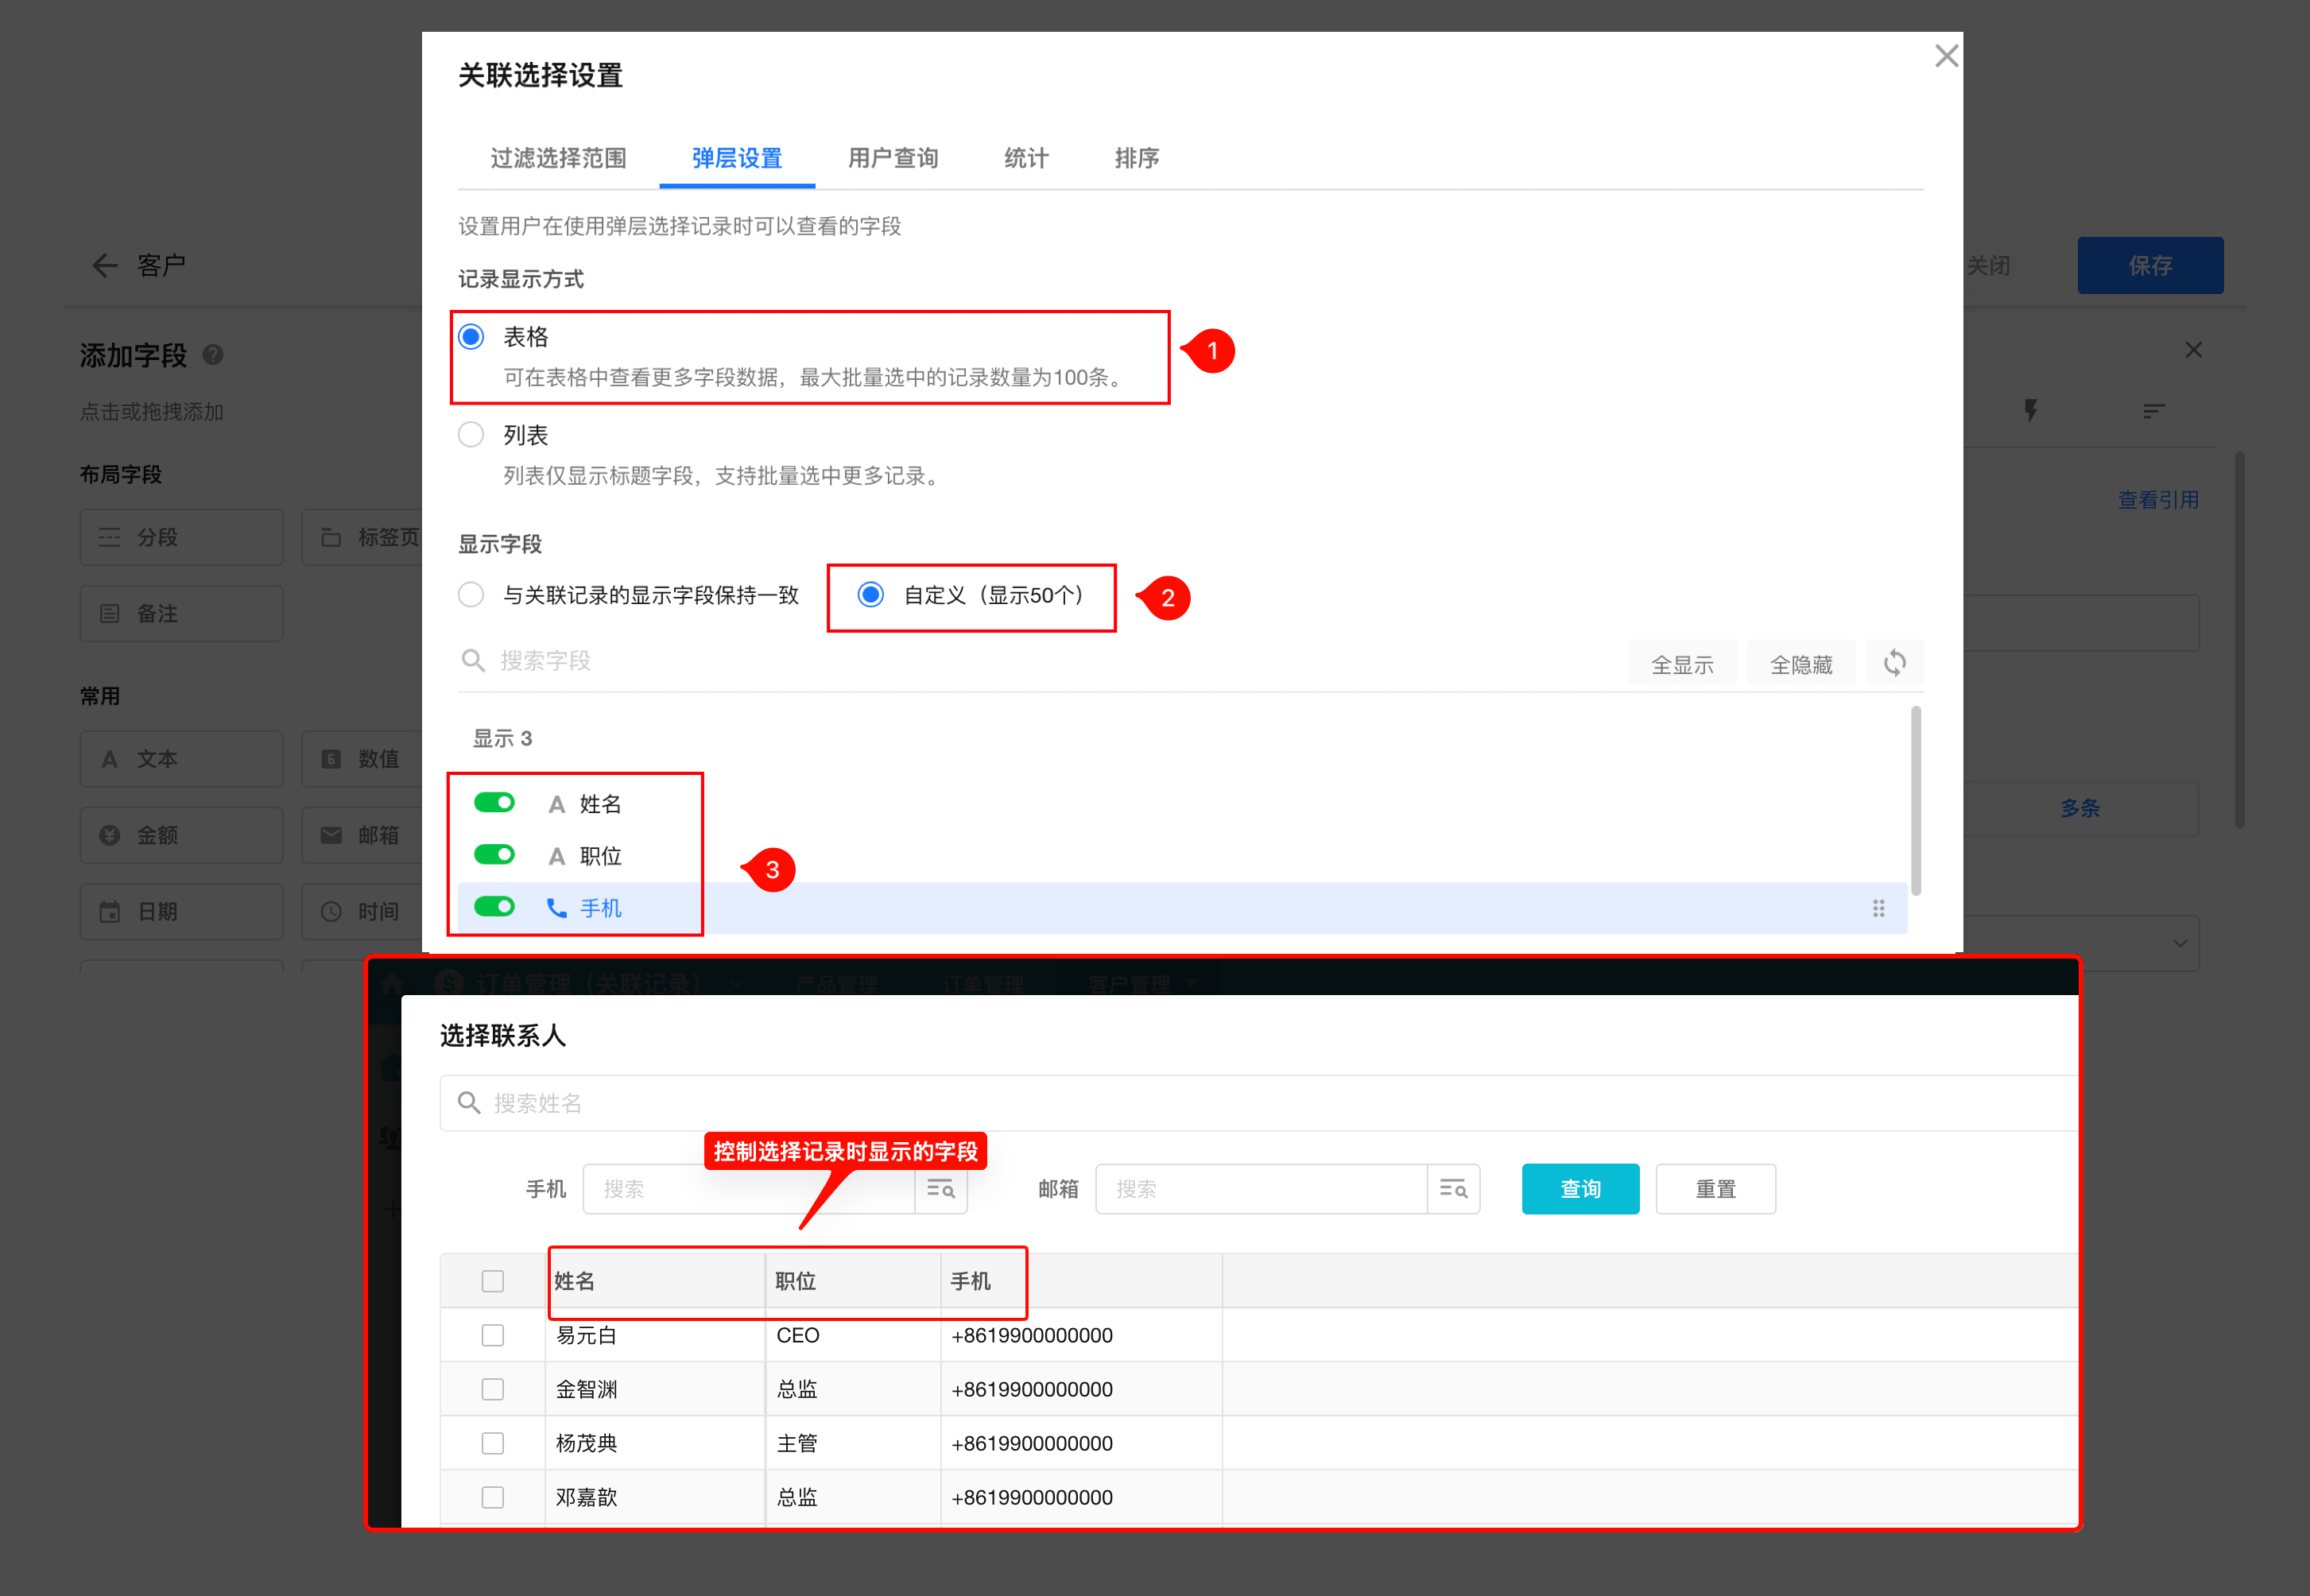Expand the dropdown chevron in right panel

coord(2180,943)
